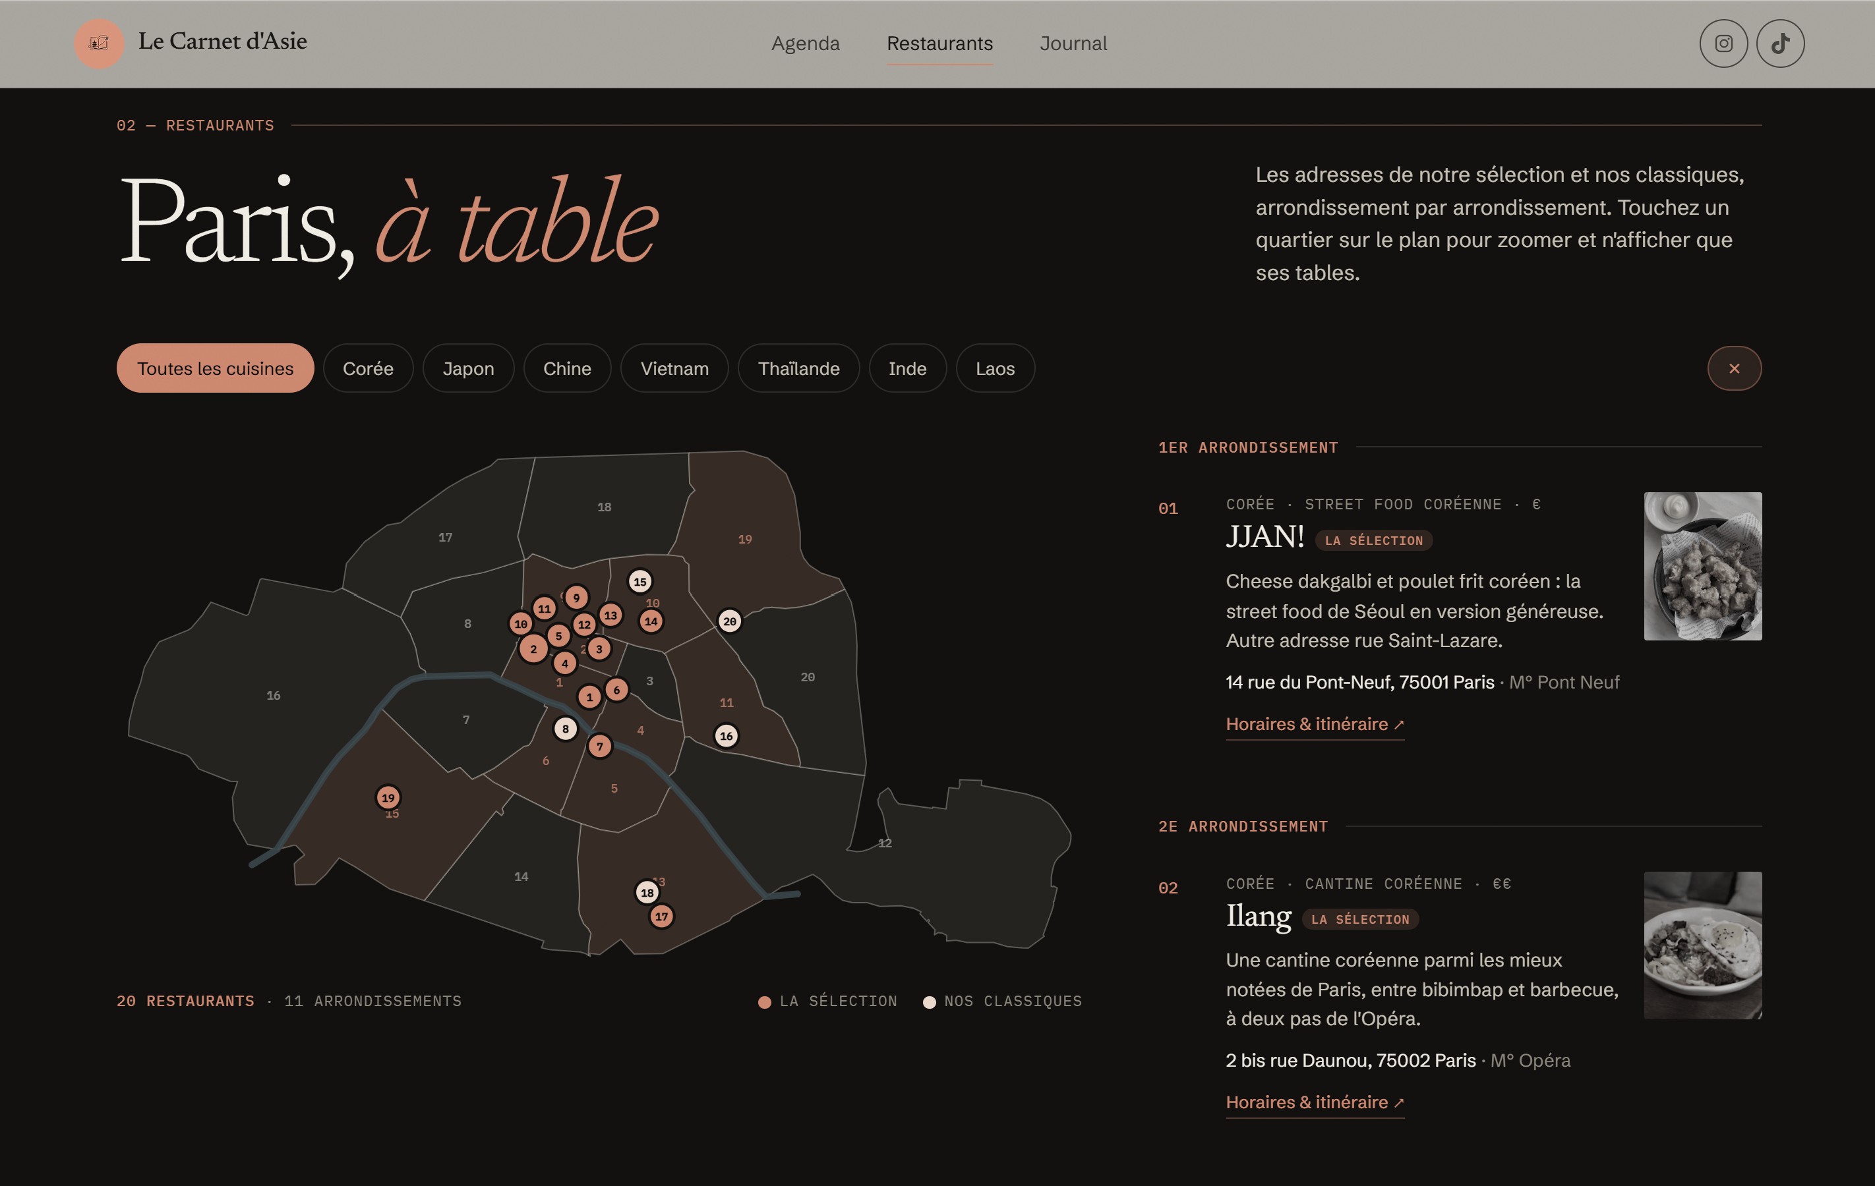
Task: Select map pin number 16
Action: pos(726,735)
